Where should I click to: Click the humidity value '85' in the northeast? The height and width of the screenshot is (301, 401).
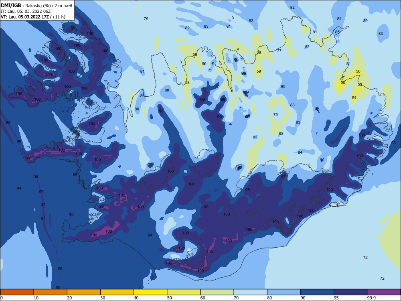(337, 32)
